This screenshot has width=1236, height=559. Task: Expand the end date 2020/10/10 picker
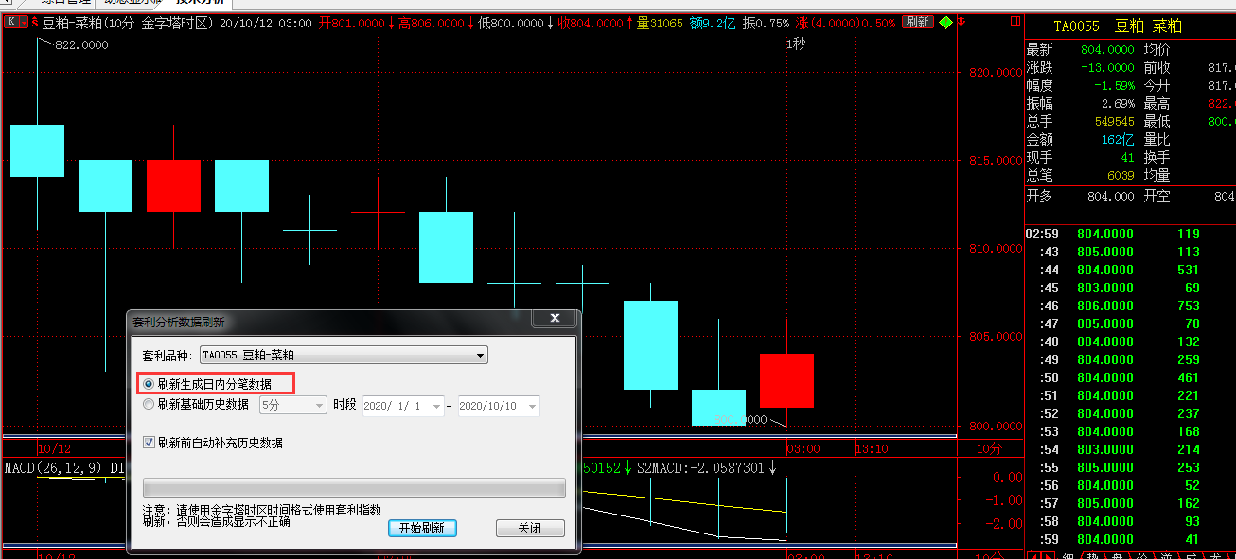tap(532, 405)
